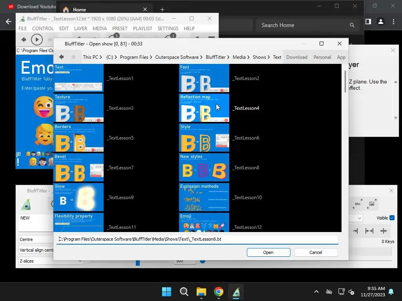Open the PRESET menu
This screenshot has height=301, width=402.
click(120, 28)
